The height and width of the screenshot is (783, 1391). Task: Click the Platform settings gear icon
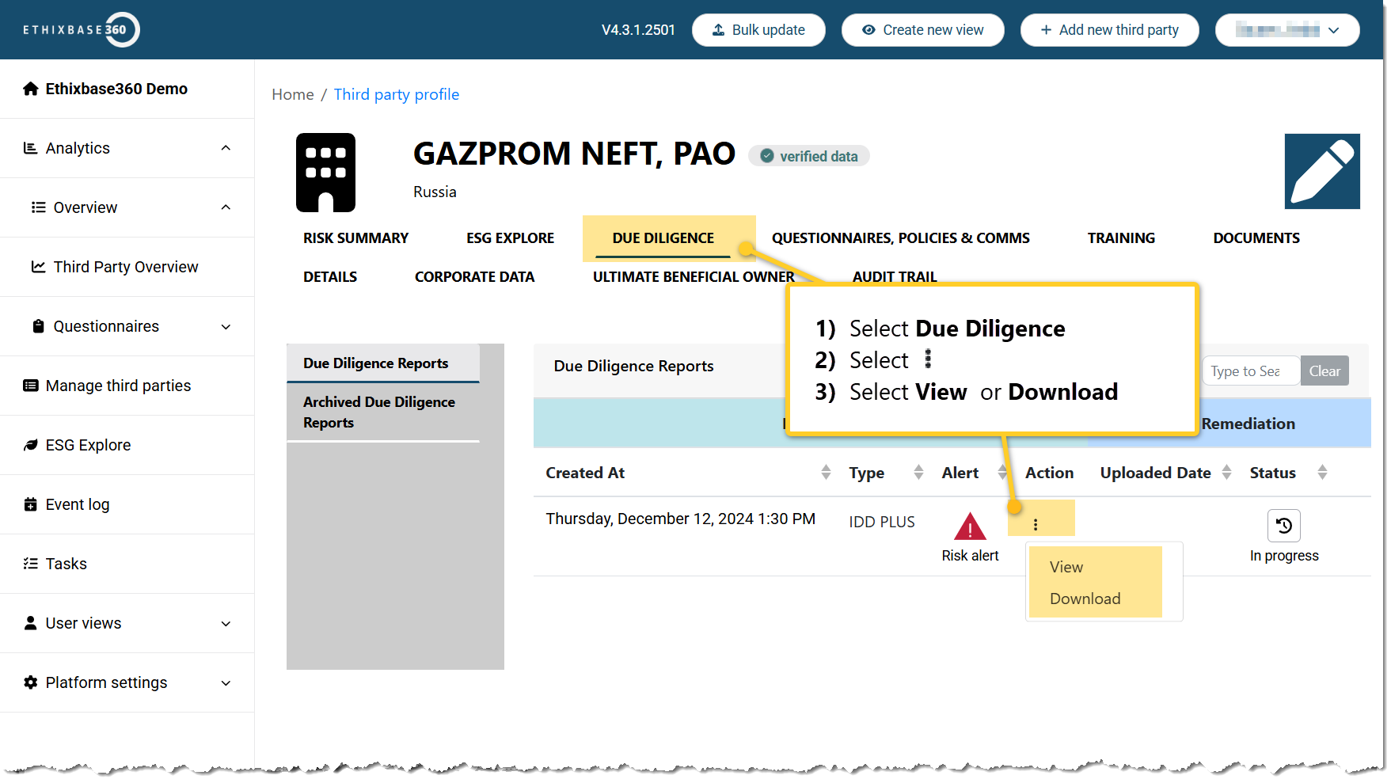(x=31, y=682)
